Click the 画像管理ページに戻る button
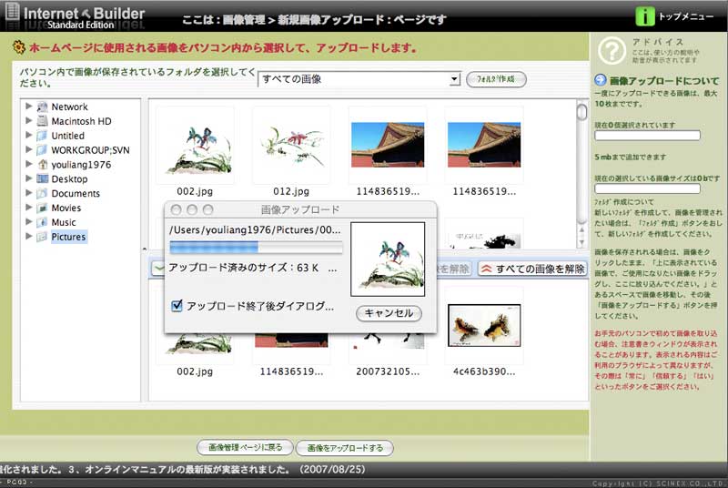This screenshot has width=728, height=488. pyautogui.click(x=245, y=447)
